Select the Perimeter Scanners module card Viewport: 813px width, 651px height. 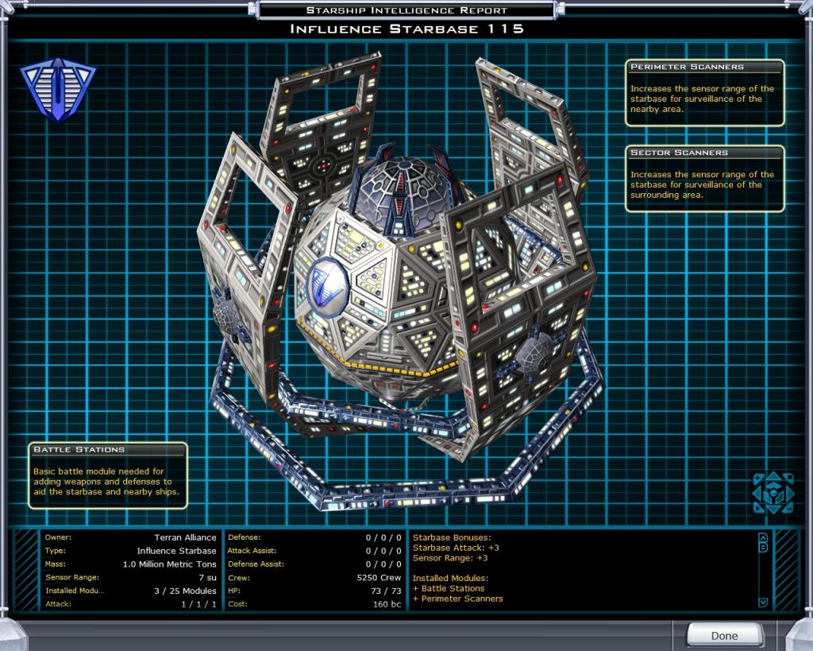pyautogui.click(x=705, y=93)
